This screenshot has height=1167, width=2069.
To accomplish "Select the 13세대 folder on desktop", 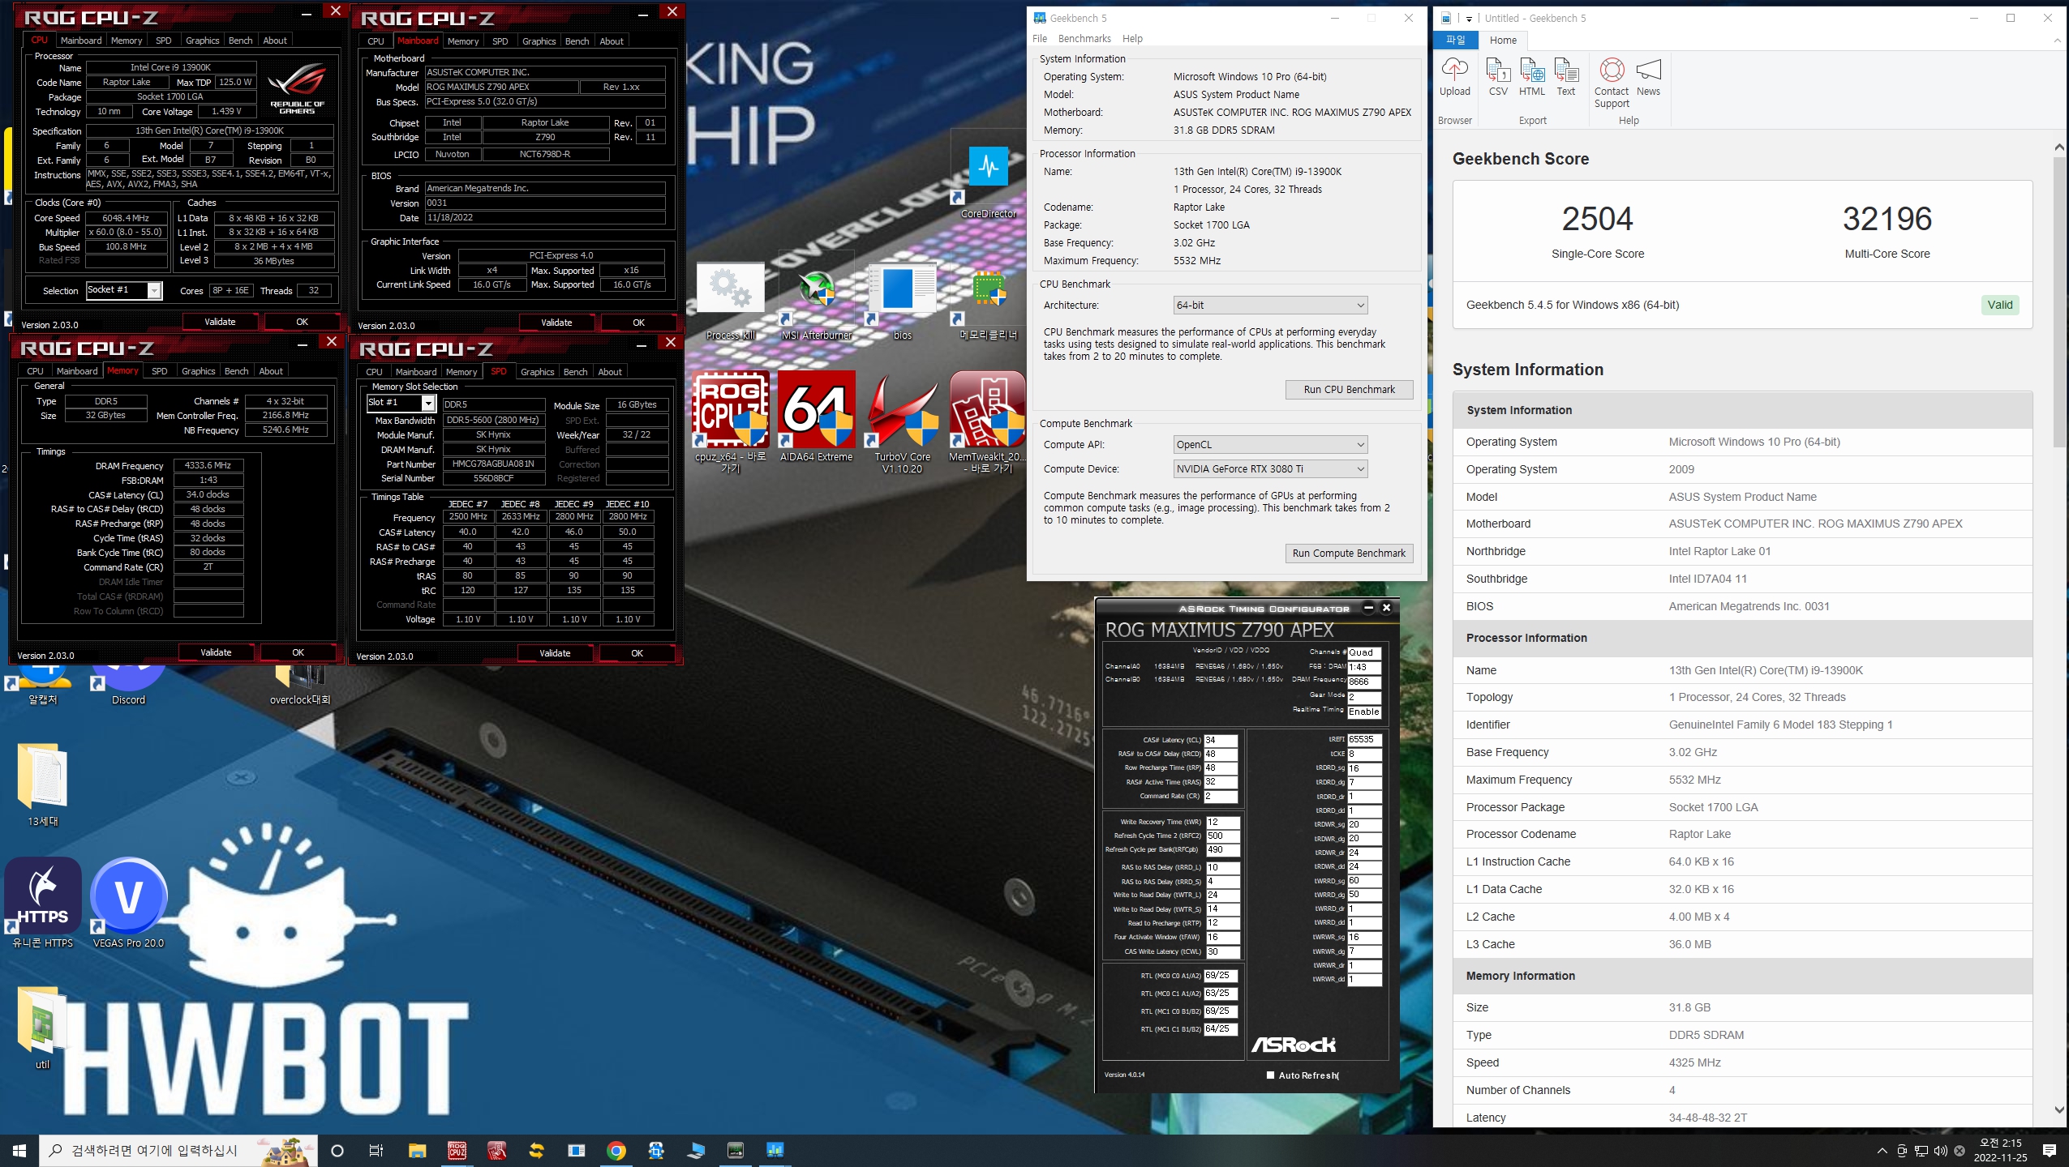I will tap(43, 784).
